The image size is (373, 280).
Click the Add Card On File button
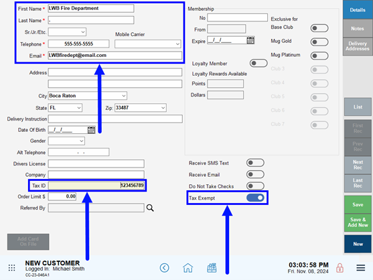[28, 241]
